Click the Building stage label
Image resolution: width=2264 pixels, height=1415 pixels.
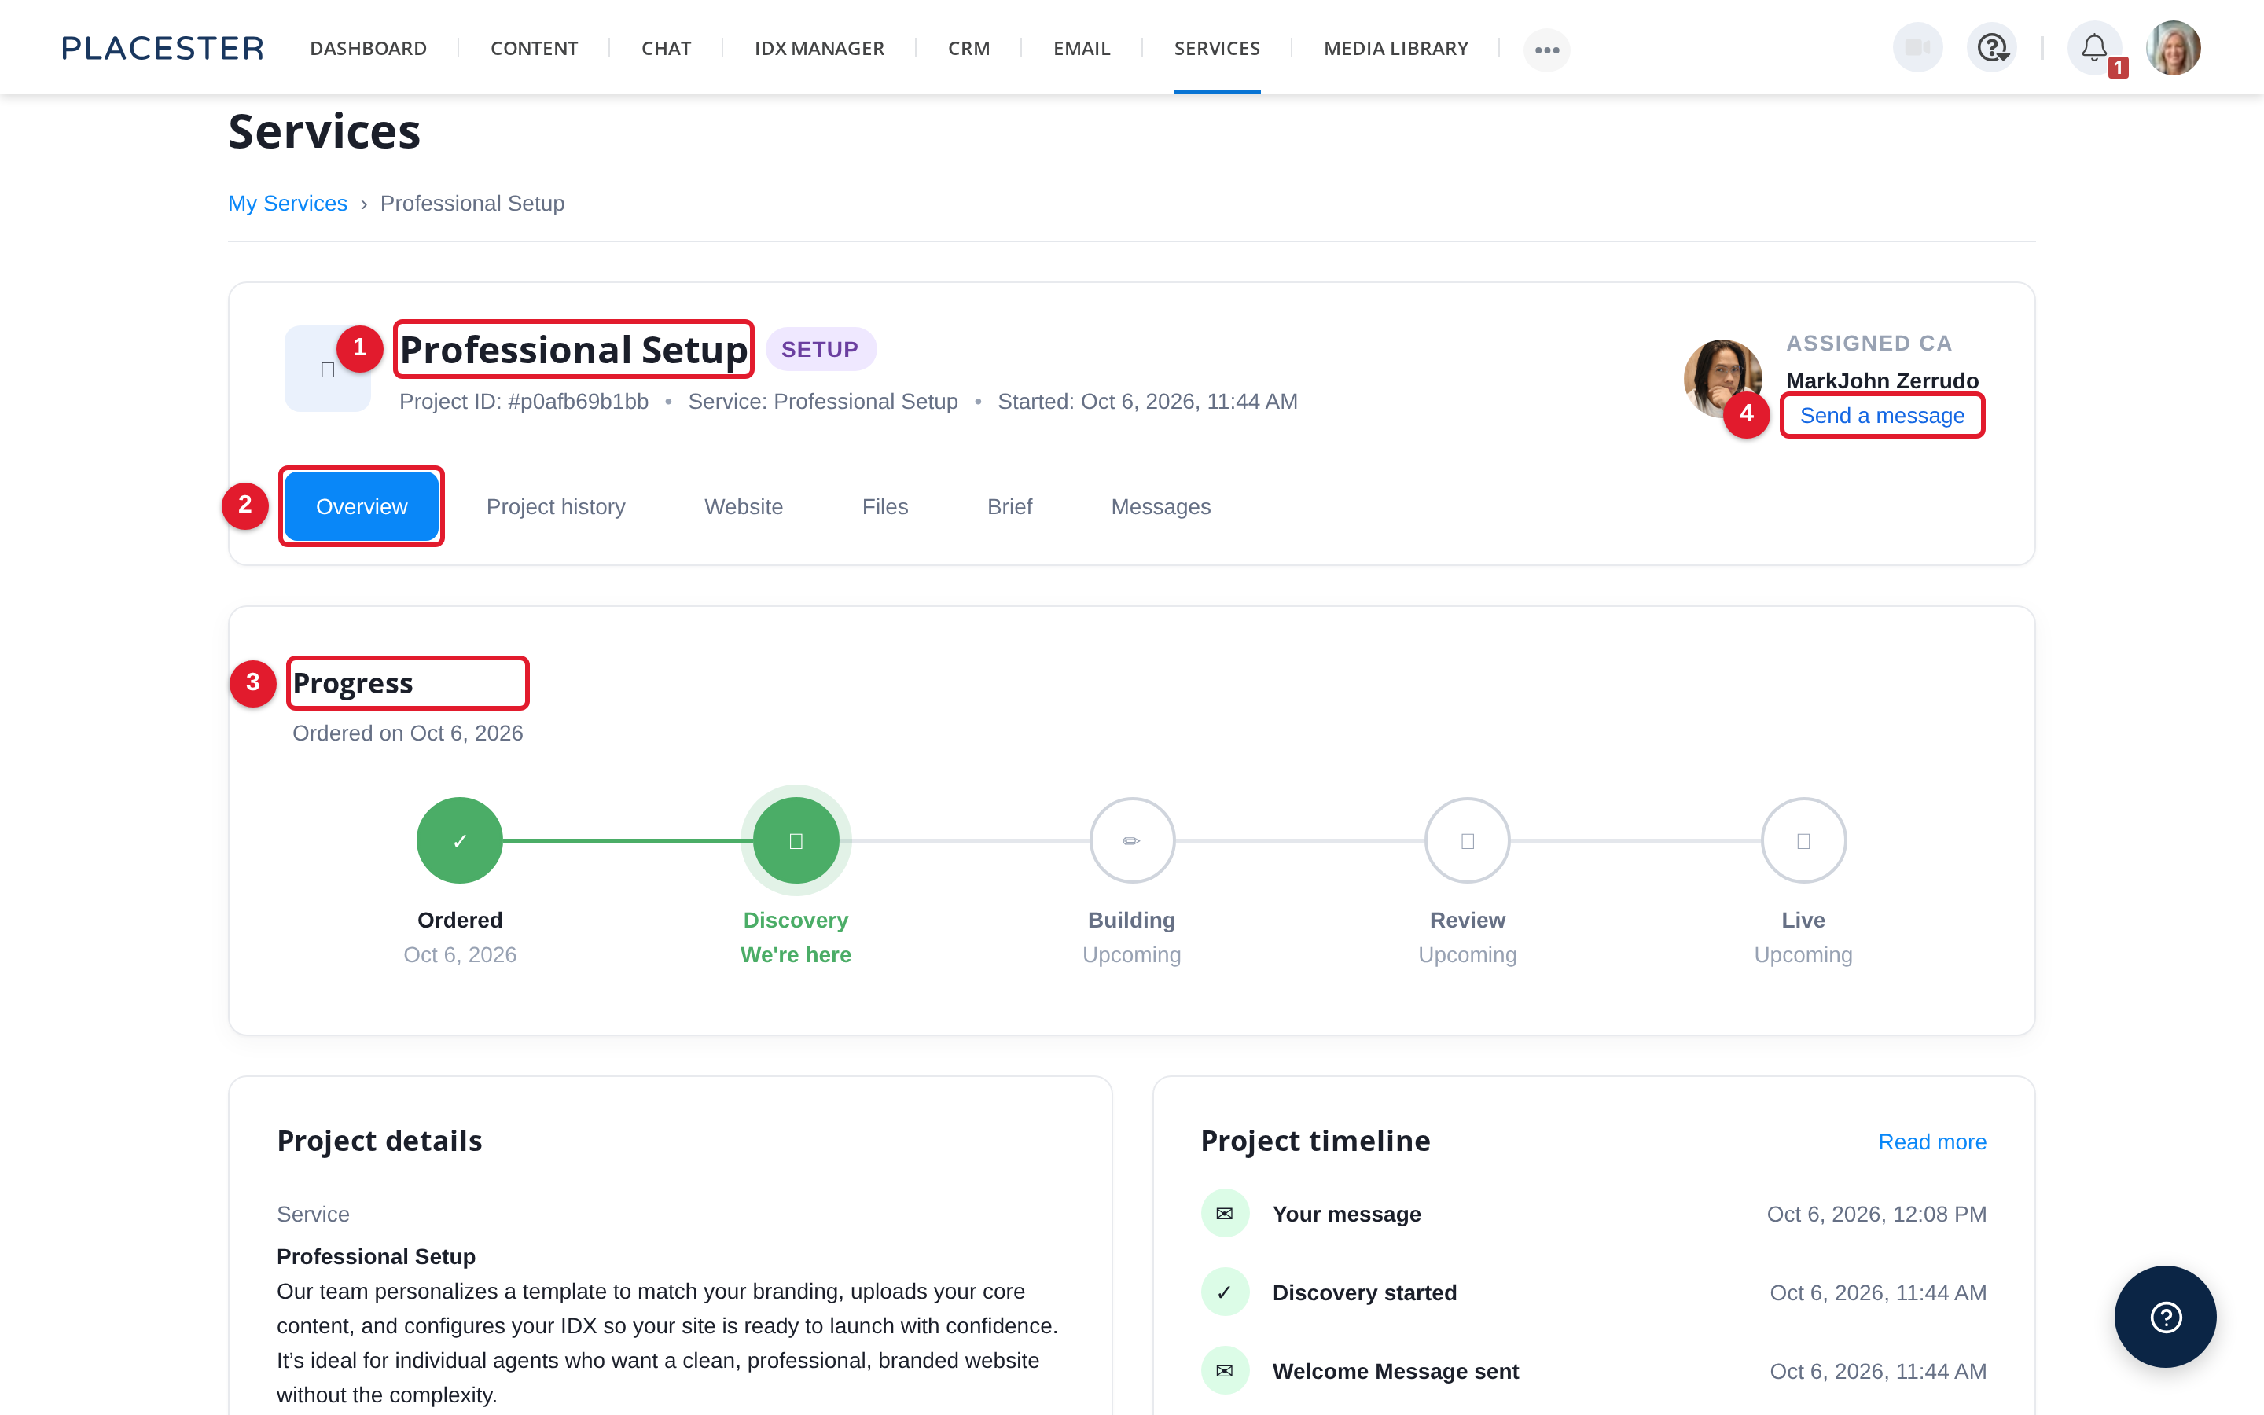[x=1132, y=920]
